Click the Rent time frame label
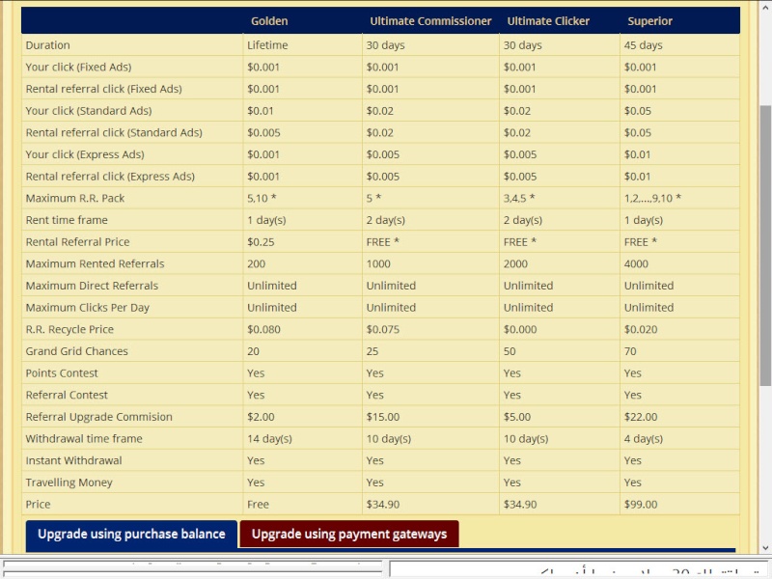772x579 pixels. [x=67, y=220]
